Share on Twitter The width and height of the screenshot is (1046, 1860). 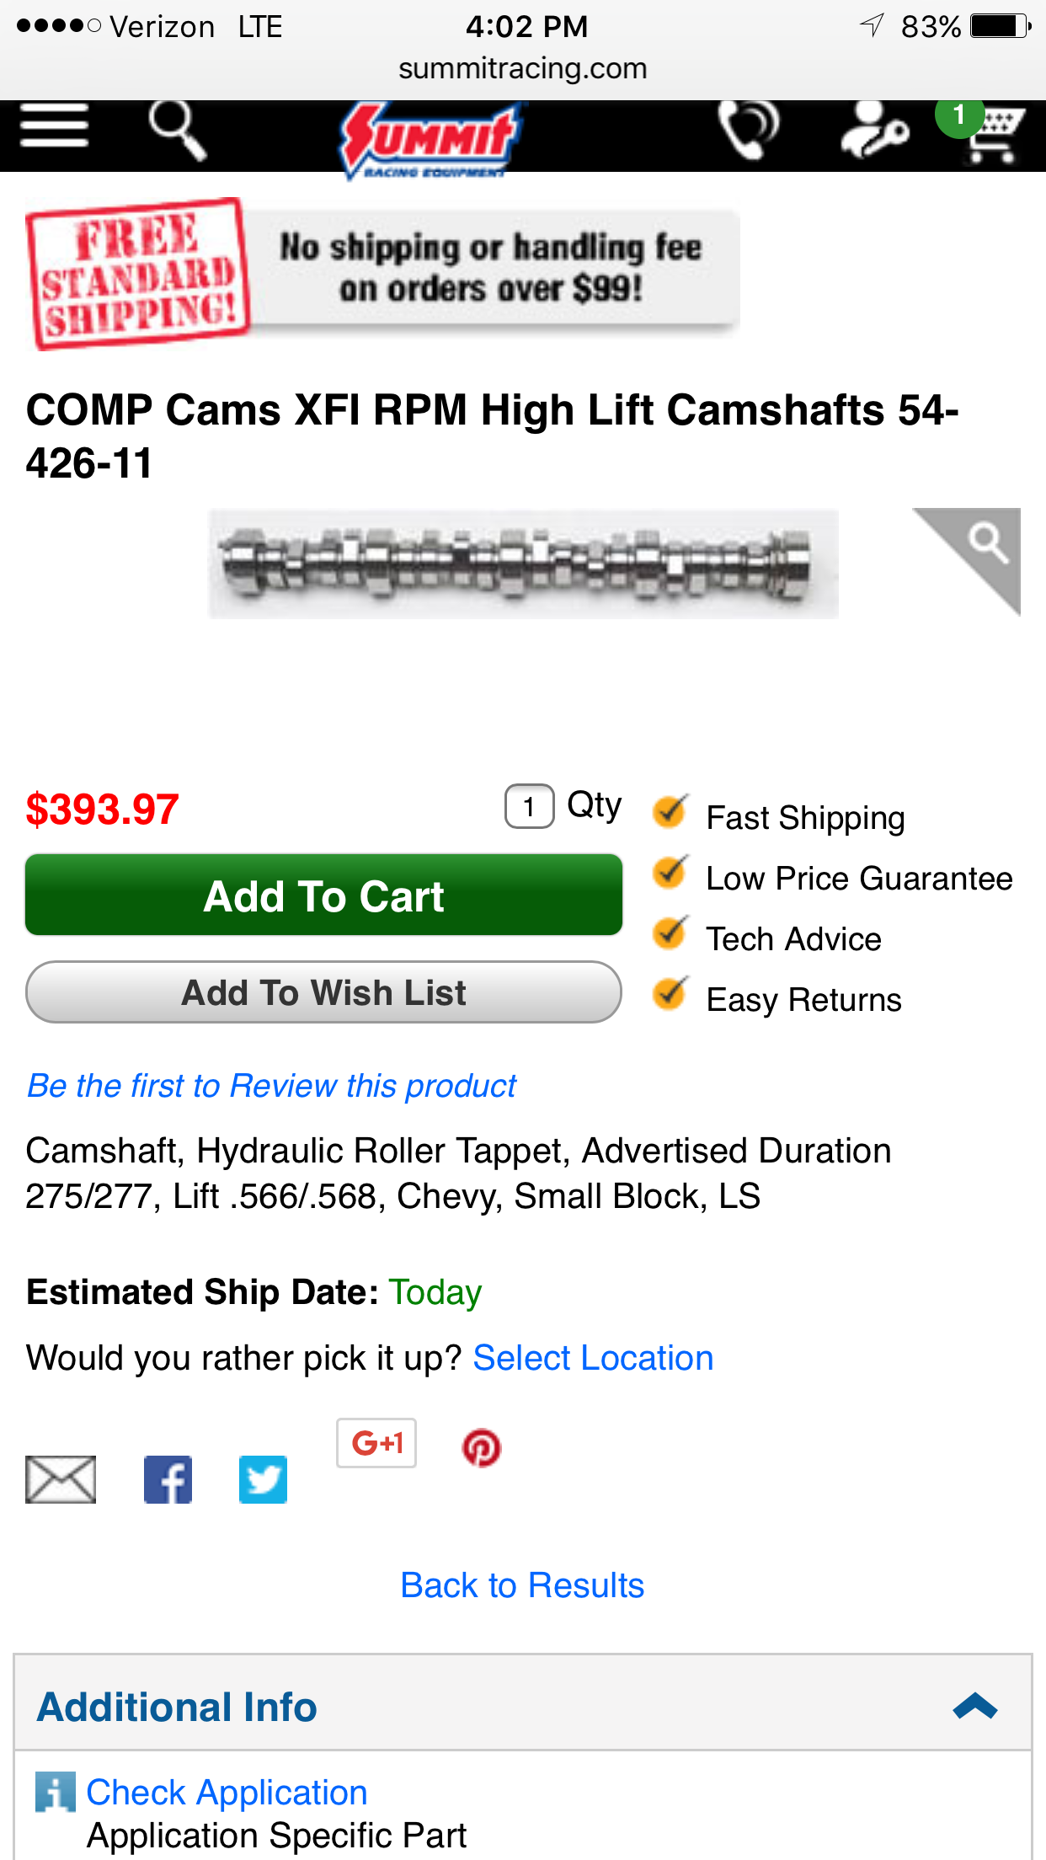pos(263,1479)
